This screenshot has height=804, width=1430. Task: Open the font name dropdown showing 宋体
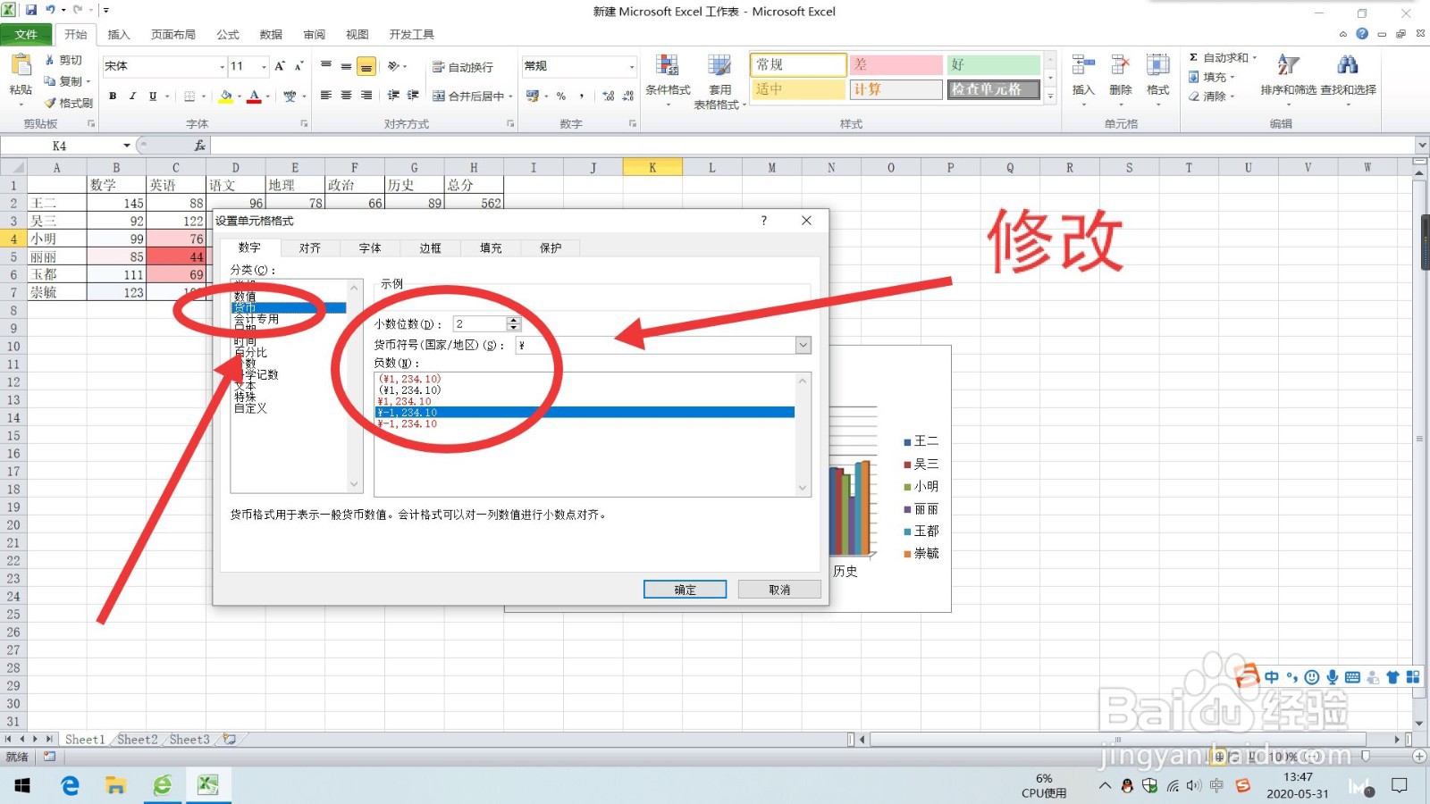(223, 65)
